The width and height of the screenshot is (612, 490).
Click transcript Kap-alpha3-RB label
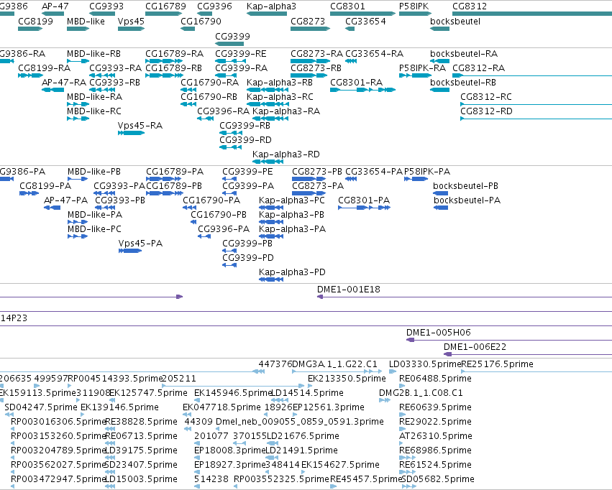coord(280,82)
